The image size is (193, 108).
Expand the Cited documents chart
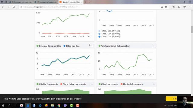154,84
